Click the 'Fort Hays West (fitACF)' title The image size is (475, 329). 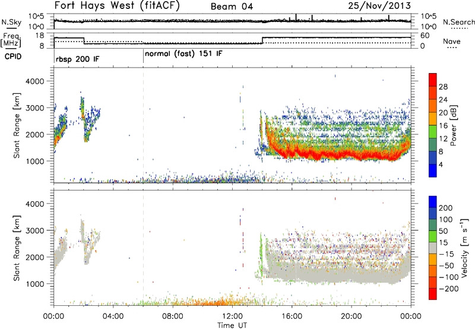117,6
